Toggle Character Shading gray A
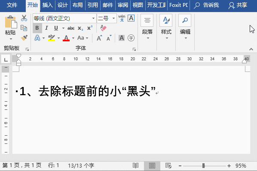This screenshot has width=257, height=171. point(122,38)
